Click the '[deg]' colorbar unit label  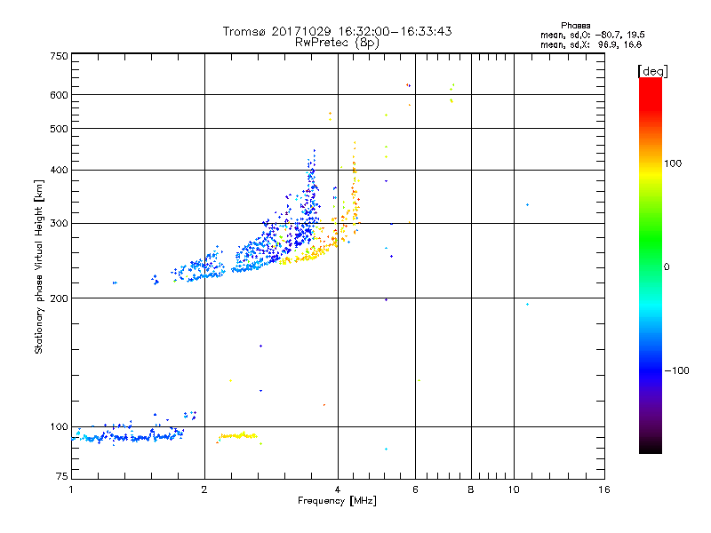coord(652,71)
